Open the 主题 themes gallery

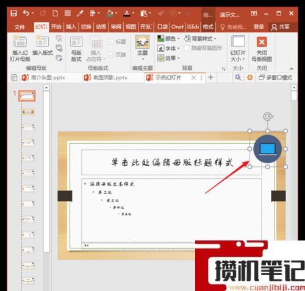point(142,48)
